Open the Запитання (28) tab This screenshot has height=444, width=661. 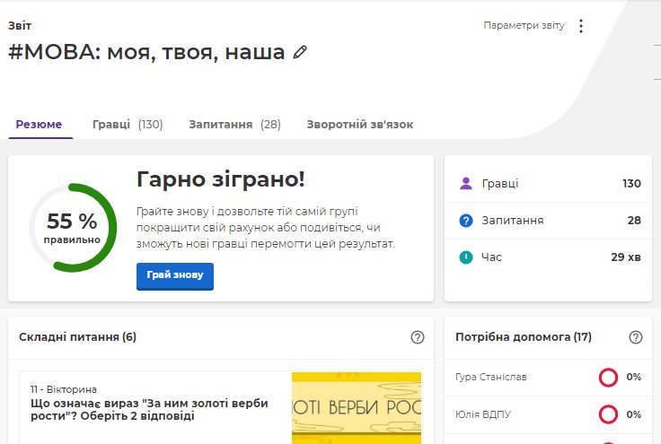[x=234, y=125]
